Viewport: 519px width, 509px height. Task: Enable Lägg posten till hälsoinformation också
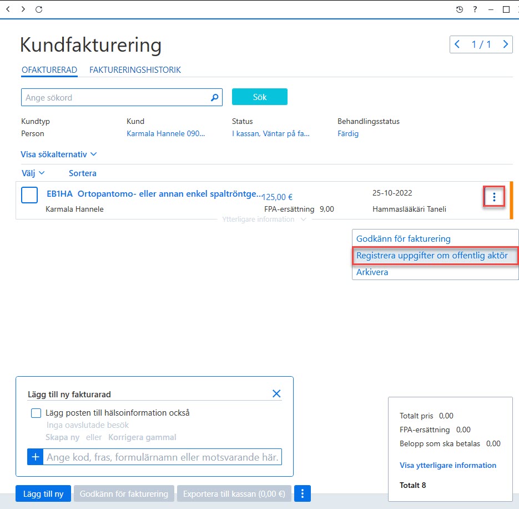click(36, 413)
